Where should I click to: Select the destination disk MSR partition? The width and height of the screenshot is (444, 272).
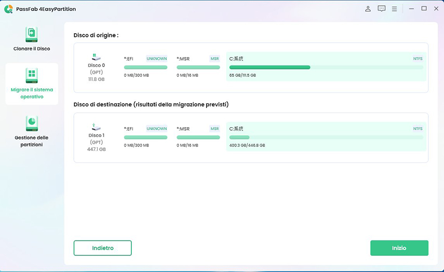(198, 137)
